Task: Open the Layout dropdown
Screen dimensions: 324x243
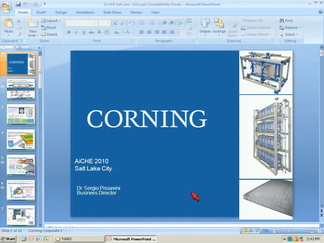Action: pos(51,21)
